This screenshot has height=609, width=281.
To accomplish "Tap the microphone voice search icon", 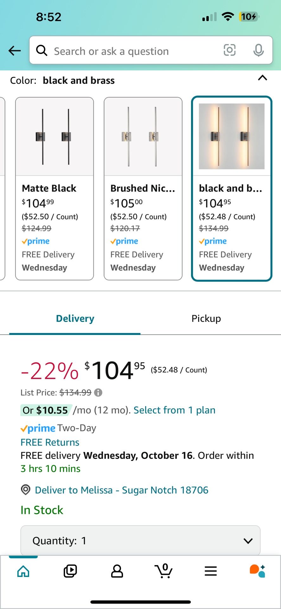I will click(x=259, y=50).
